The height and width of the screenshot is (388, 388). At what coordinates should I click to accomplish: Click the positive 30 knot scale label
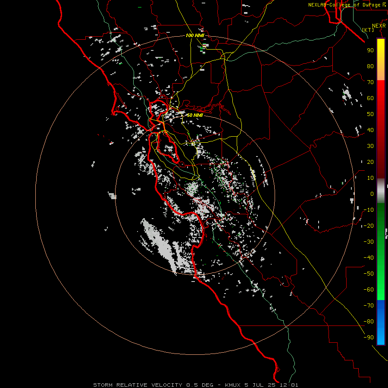coord(370,146)
